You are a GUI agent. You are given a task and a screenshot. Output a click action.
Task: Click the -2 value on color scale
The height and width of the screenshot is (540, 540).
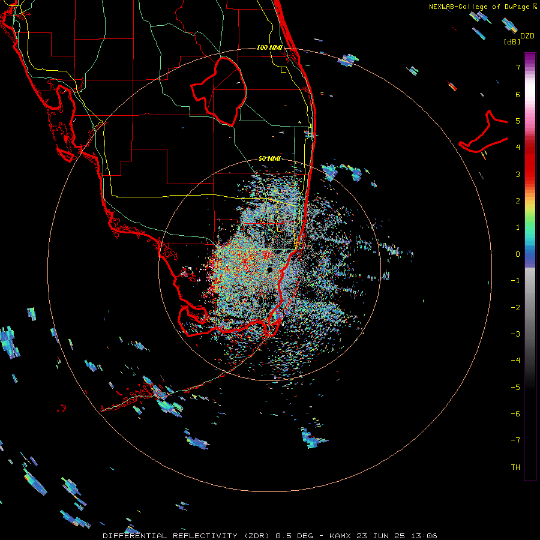515,308
